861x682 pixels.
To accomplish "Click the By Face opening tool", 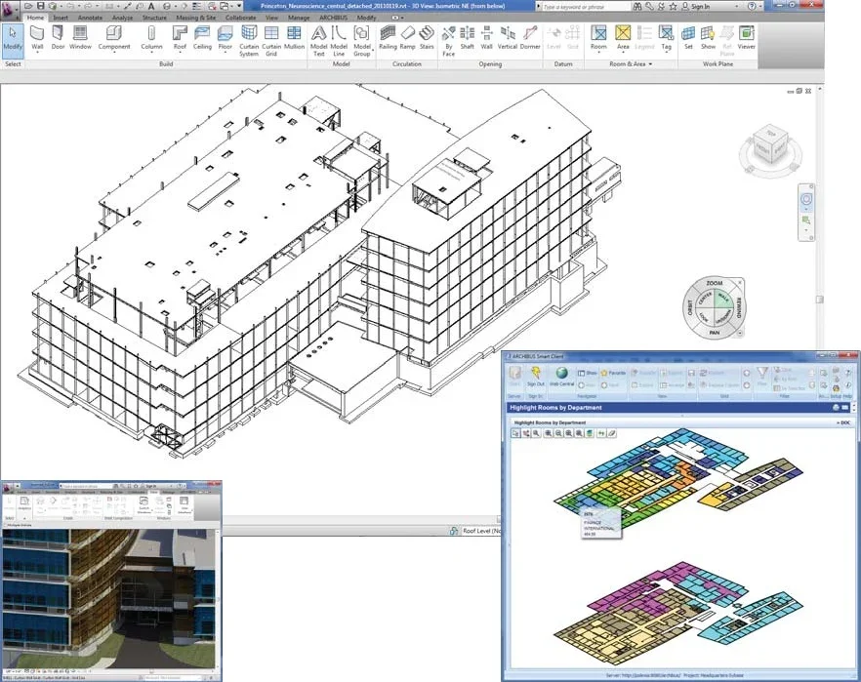I will click(449, 41).
